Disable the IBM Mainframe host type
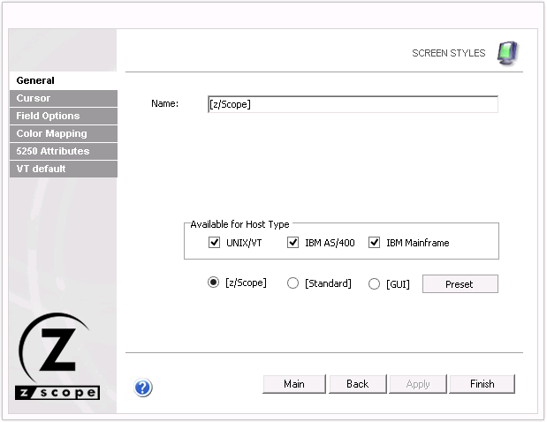 375,243
